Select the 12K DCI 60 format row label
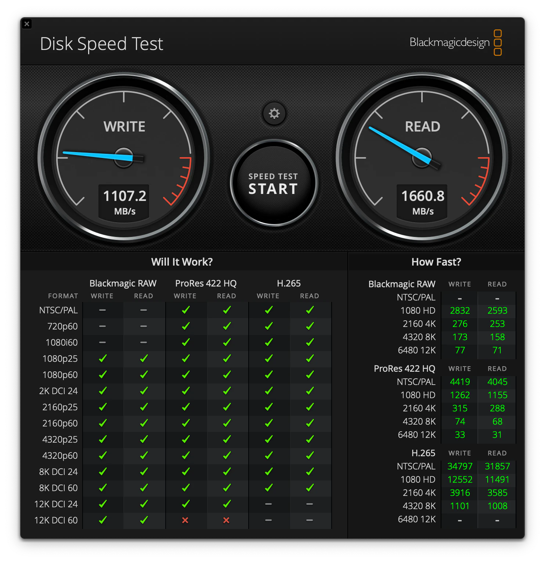 coord(56,520)
